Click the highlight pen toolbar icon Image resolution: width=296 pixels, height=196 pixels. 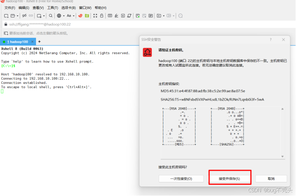tap(116, 16)
